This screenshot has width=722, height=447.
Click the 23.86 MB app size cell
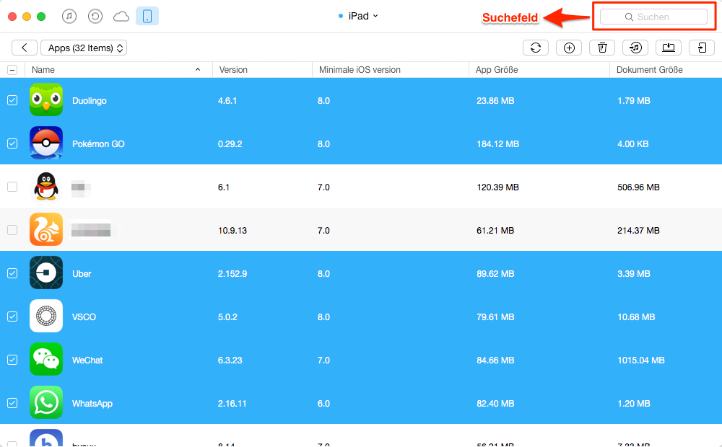[x=495, y=101]
